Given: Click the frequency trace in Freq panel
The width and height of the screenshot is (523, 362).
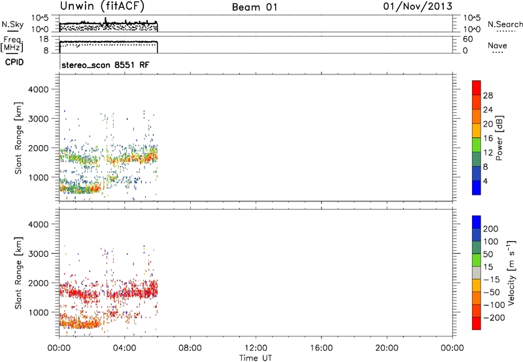Looking at the screenshot, I should pyautogui.click(x=109, y=42).
